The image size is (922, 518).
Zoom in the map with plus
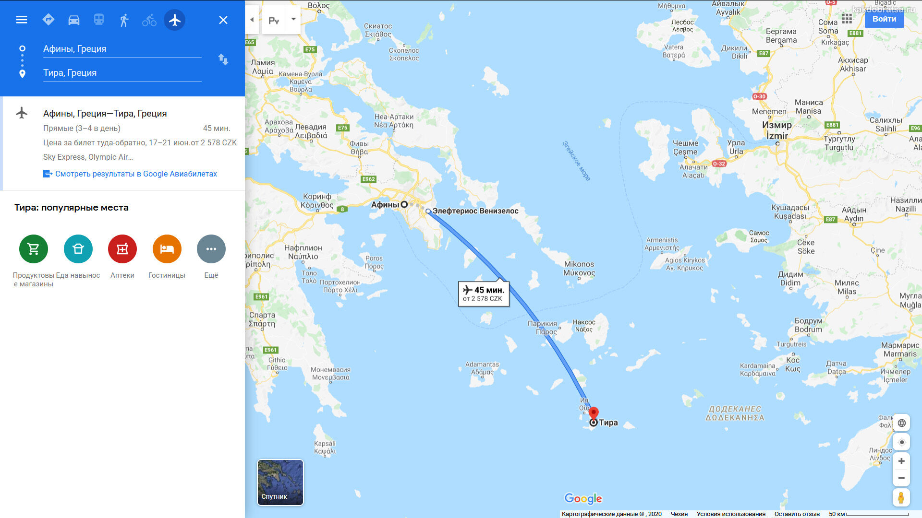click(x=901, y=461)
